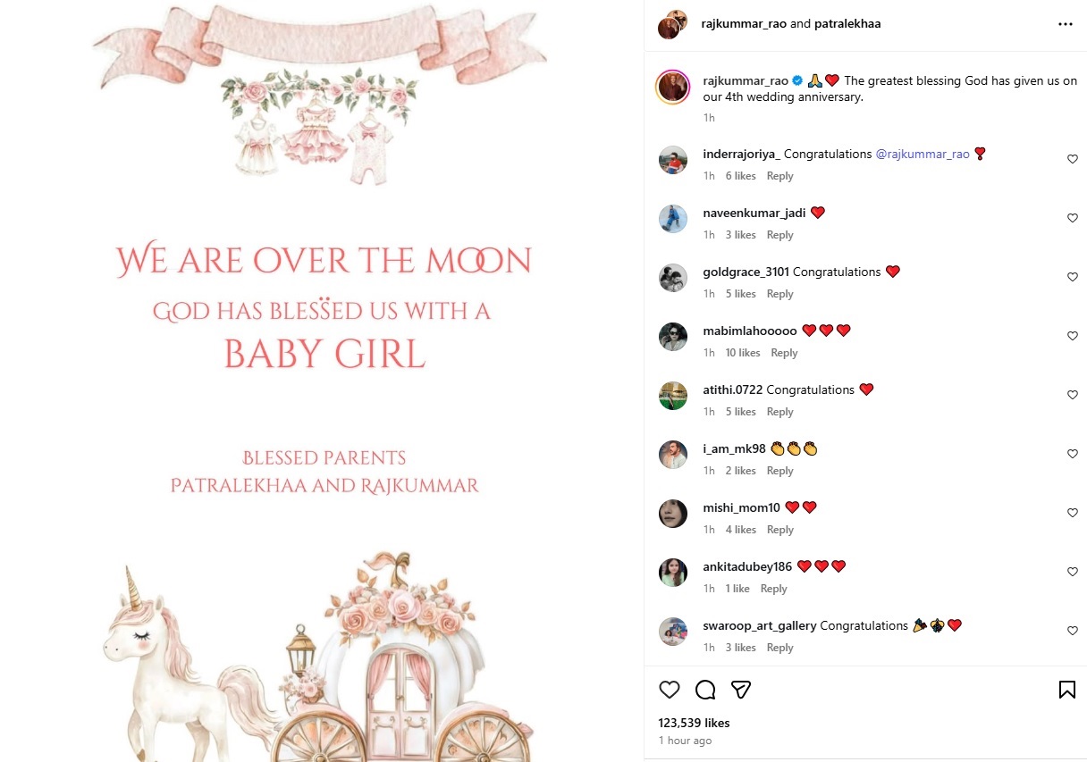
Task: Open the @rajkummar_rao mention link
Action: coord(923,155)
